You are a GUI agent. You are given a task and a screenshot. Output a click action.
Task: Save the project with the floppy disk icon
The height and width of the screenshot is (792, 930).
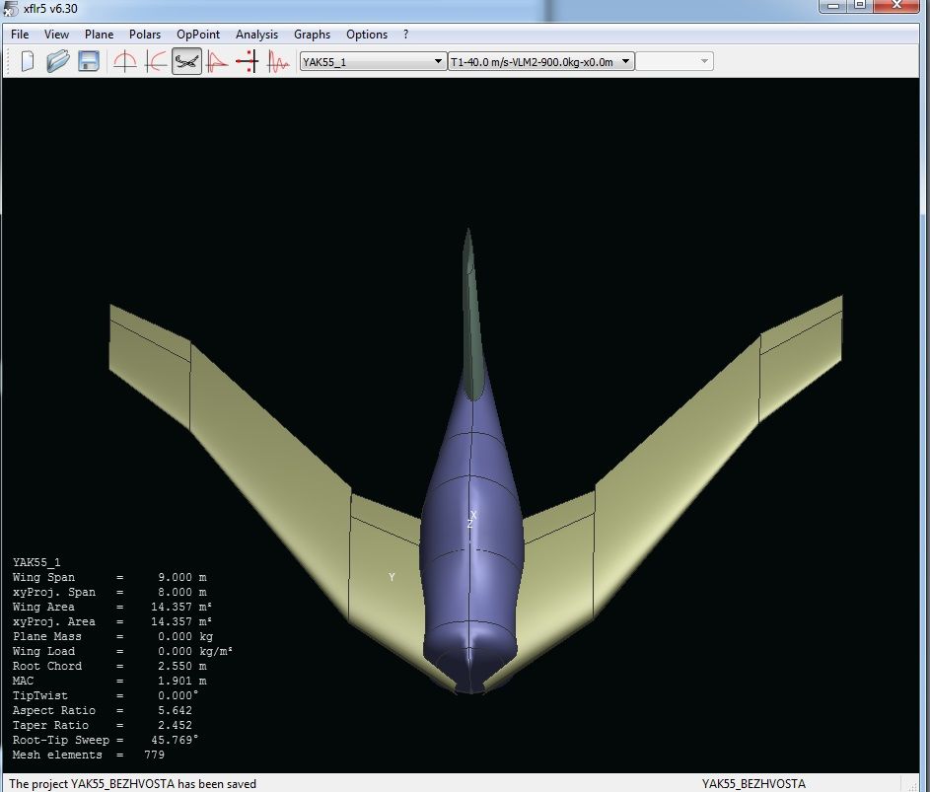(x=89, y=61)
